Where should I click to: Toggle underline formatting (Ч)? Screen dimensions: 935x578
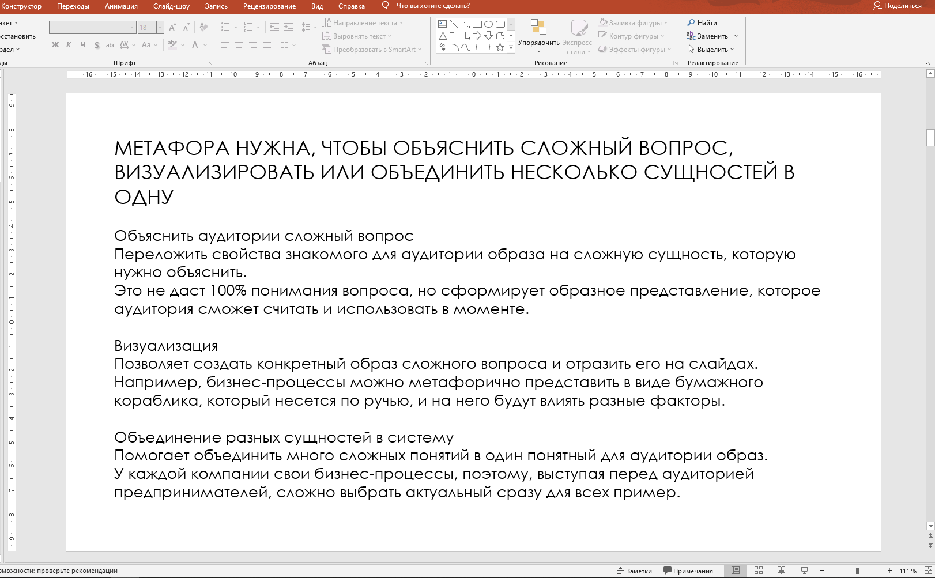coord(83,45)
